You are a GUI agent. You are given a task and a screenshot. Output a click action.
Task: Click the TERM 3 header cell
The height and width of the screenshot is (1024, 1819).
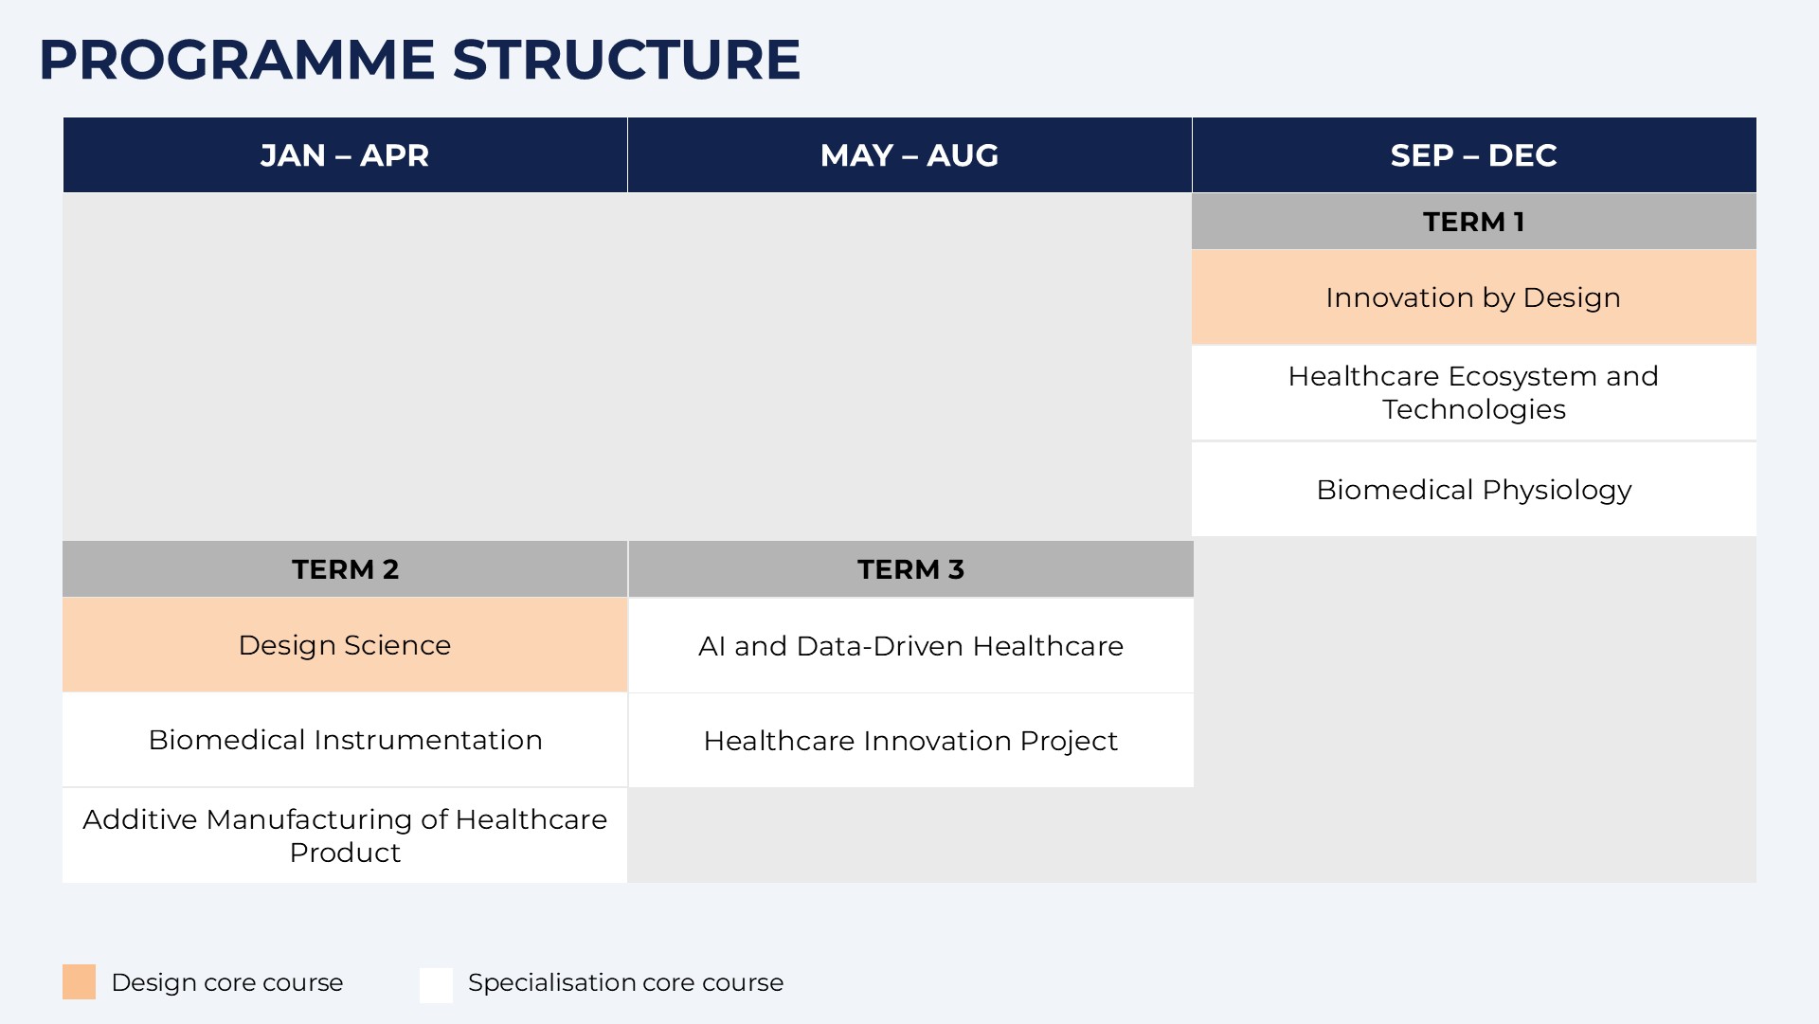point(910,569)
